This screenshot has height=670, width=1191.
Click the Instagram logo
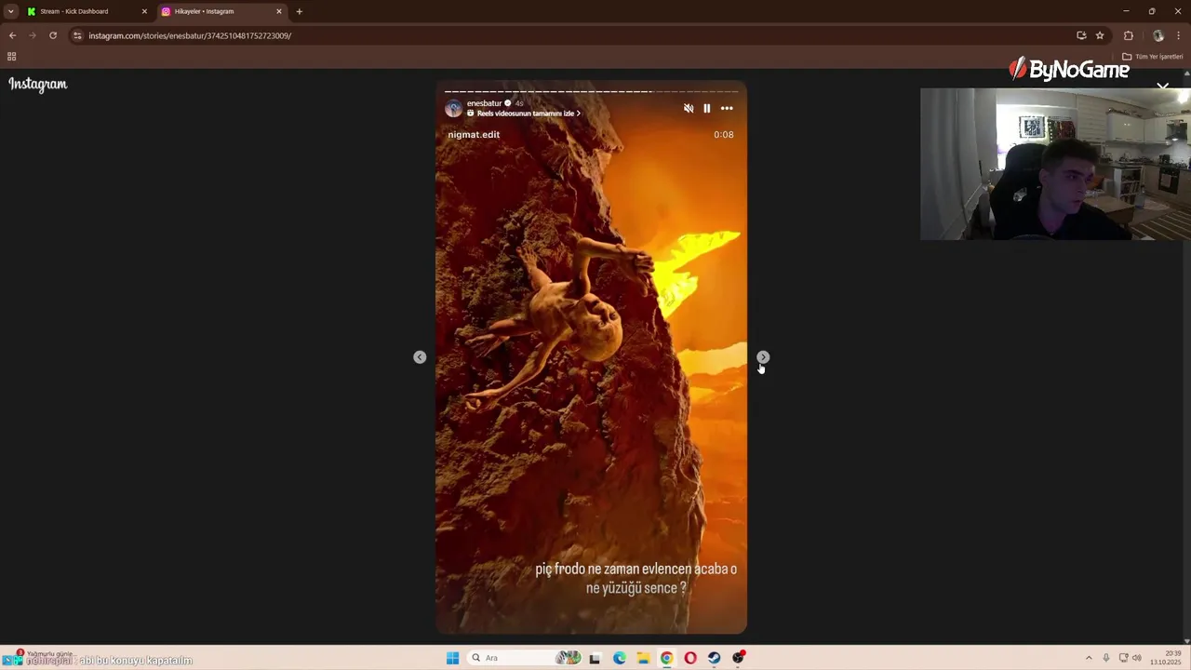coord(38,84)
